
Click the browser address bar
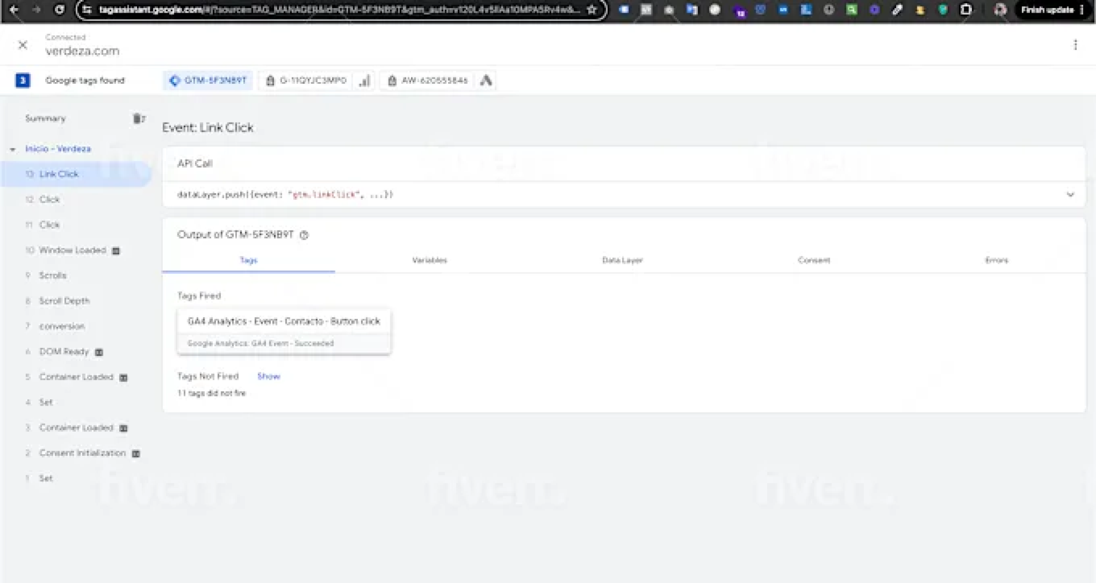coord(337,10)
